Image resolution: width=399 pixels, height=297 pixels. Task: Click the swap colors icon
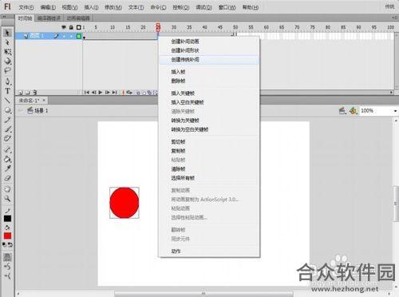[x=10, y=244]
